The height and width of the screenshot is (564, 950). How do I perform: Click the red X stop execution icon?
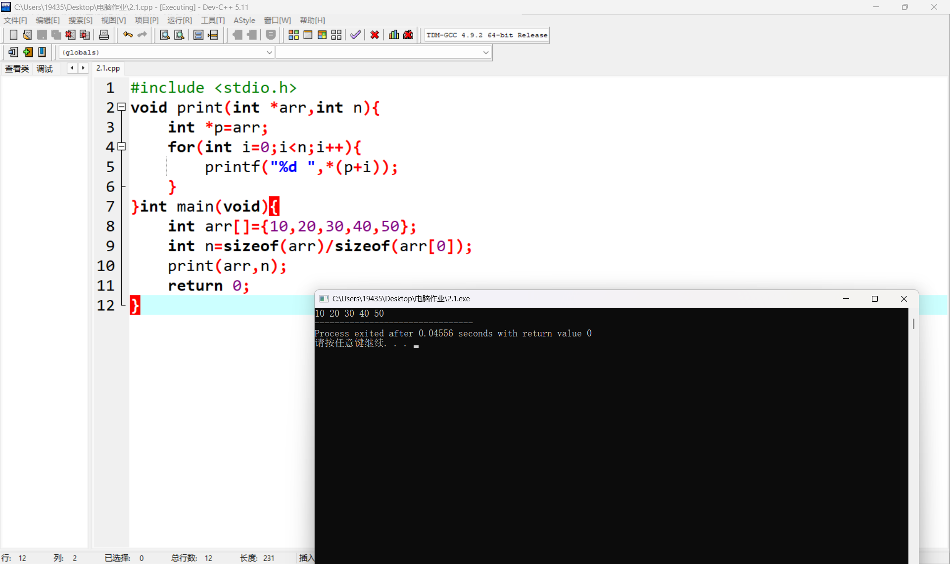coord(375,35)
